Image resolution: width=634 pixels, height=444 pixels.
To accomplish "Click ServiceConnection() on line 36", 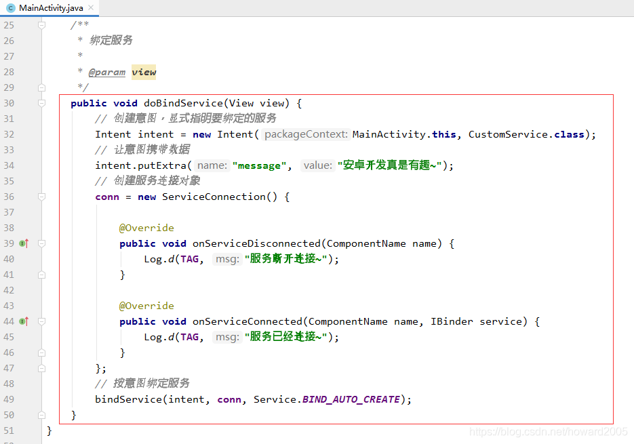I will click(x=220, y=197).
